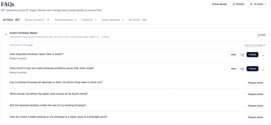View the Austin clay soil article
The height and width of the screenshot is (125, 271).
pos(233,69)
